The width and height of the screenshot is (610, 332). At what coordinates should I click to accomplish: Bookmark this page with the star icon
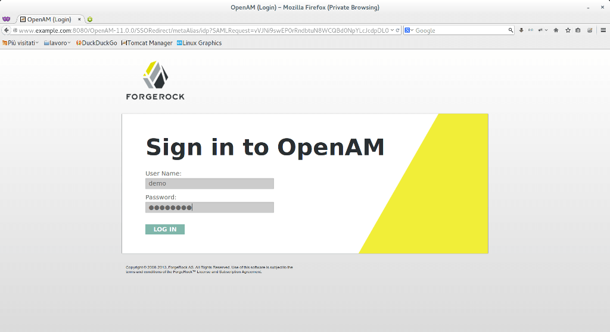pos(568,30)
